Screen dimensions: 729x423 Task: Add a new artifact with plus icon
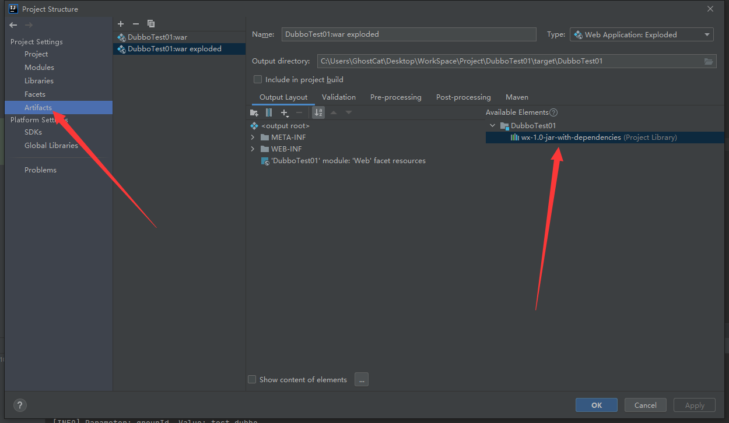[121, 24]
